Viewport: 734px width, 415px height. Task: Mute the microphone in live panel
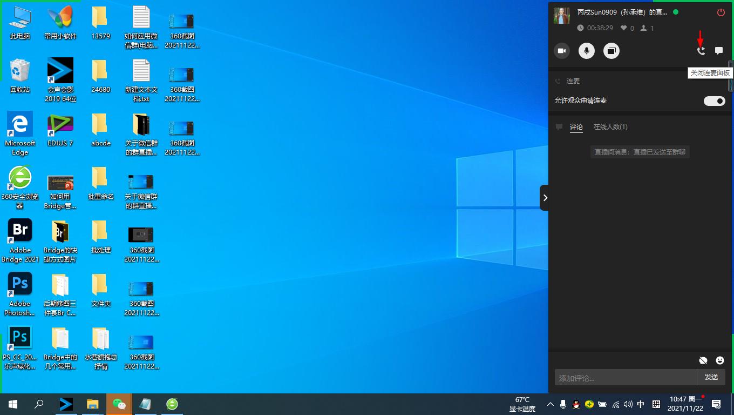(587, 51)
